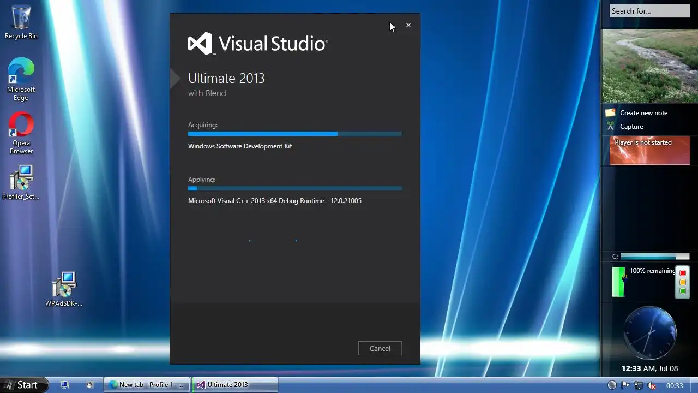Click the scissors Capture icon

tap(610, 127)
